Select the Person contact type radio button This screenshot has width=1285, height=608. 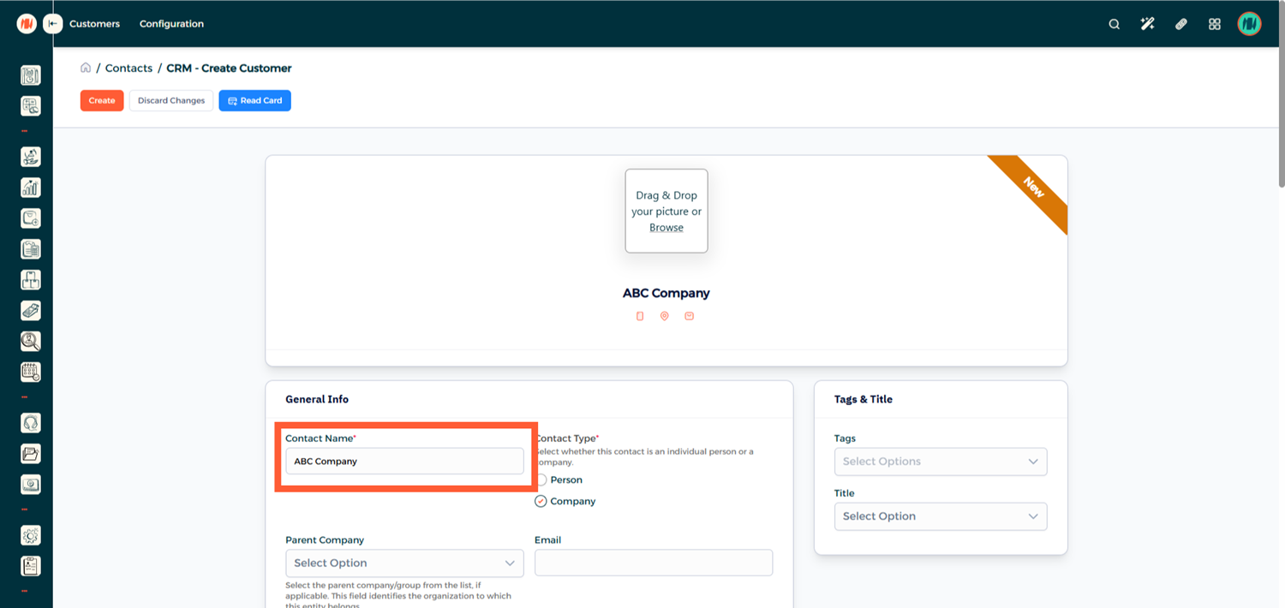541,480
